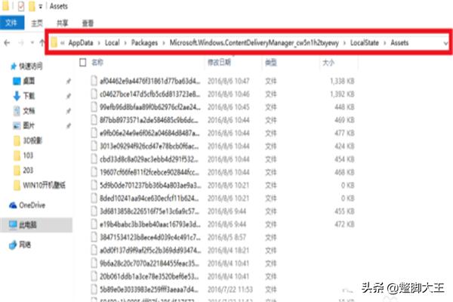Click file icon of 20b061ddb1a3ce78e3520bef6e53...

tap(94, 276)
